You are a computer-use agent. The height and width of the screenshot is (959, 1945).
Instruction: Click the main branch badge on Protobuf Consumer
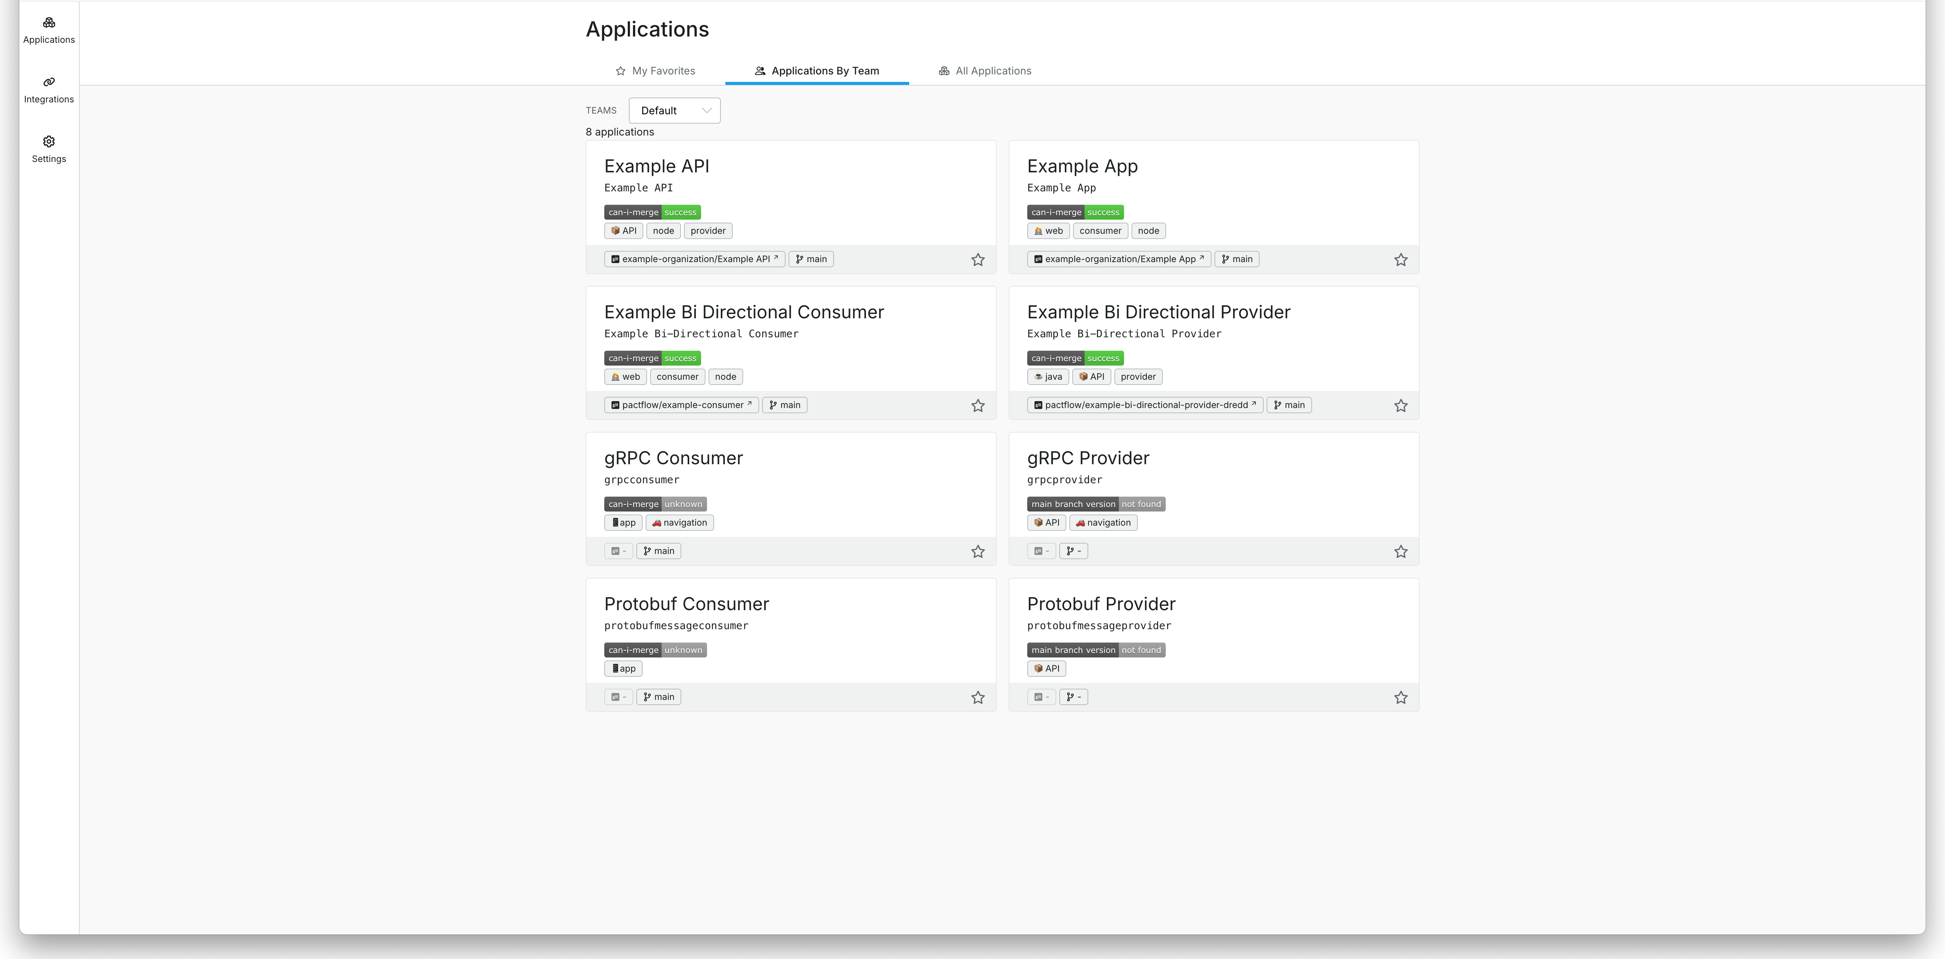tap(658, 696)
